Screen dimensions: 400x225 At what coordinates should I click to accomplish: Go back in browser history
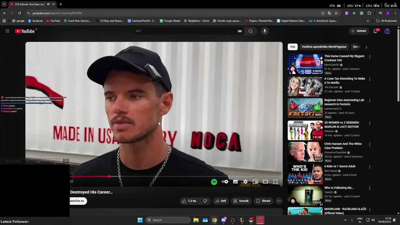[x=4, y=13]
